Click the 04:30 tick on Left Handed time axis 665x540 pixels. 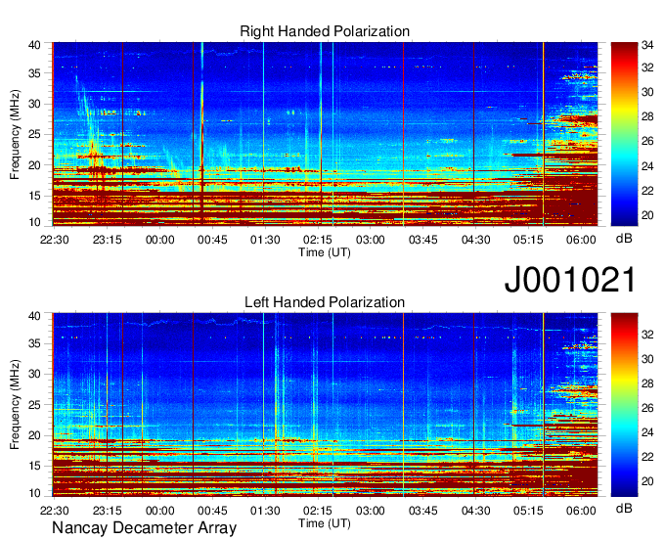tap(475, 511)
